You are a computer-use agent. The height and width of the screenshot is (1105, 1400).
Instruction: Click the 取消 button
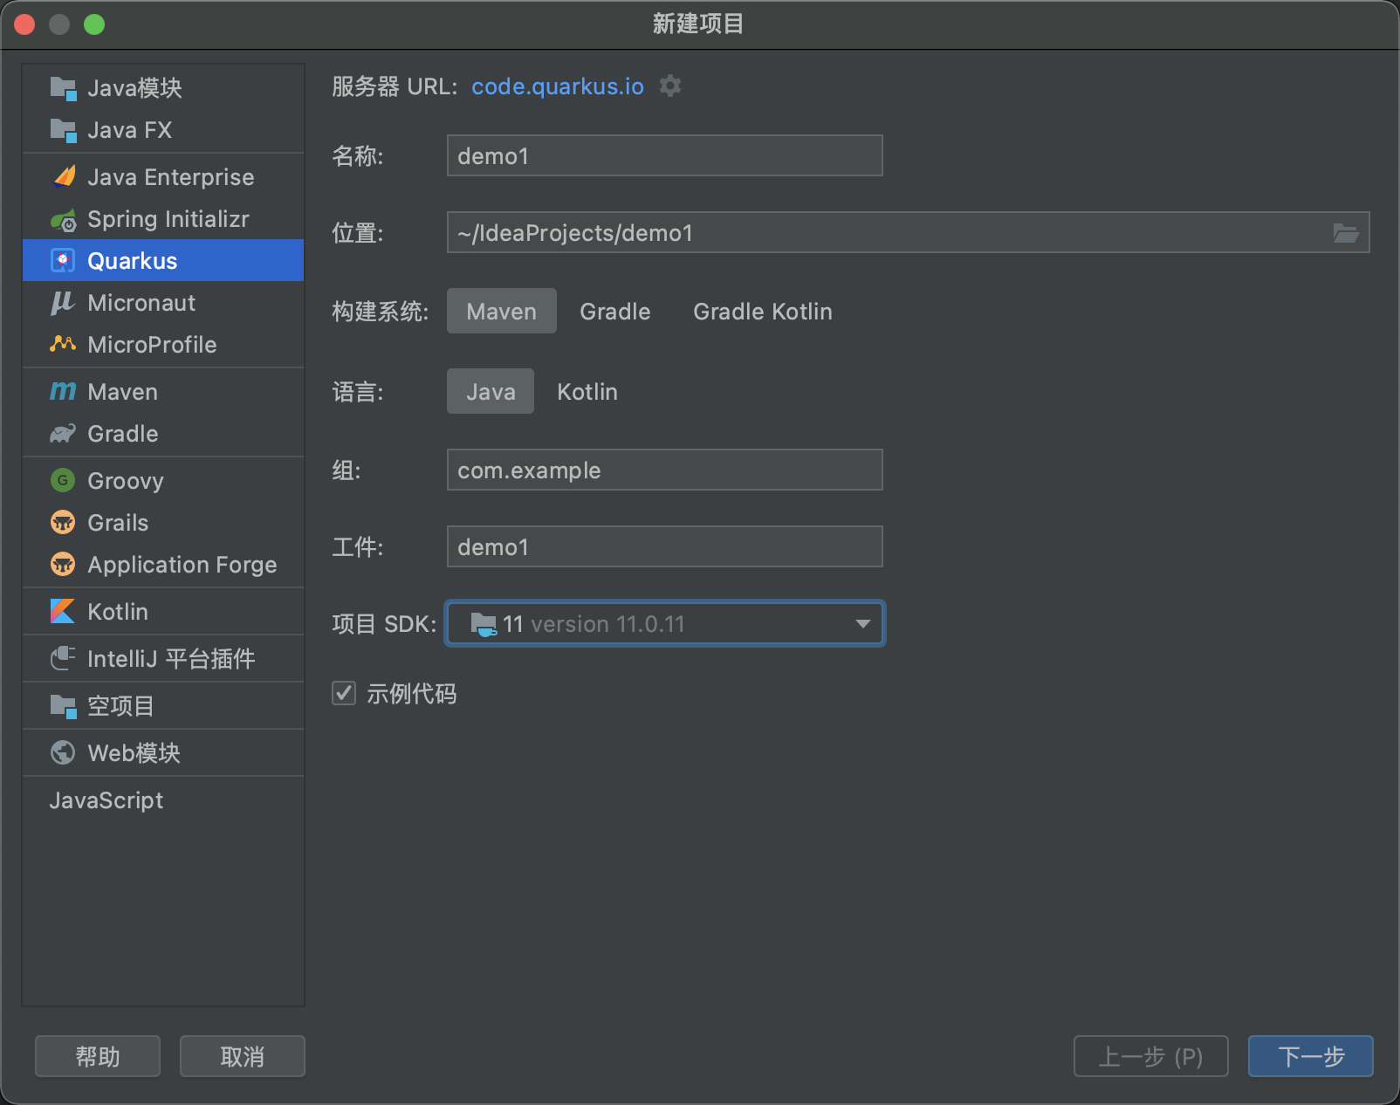coord(242,1056)
